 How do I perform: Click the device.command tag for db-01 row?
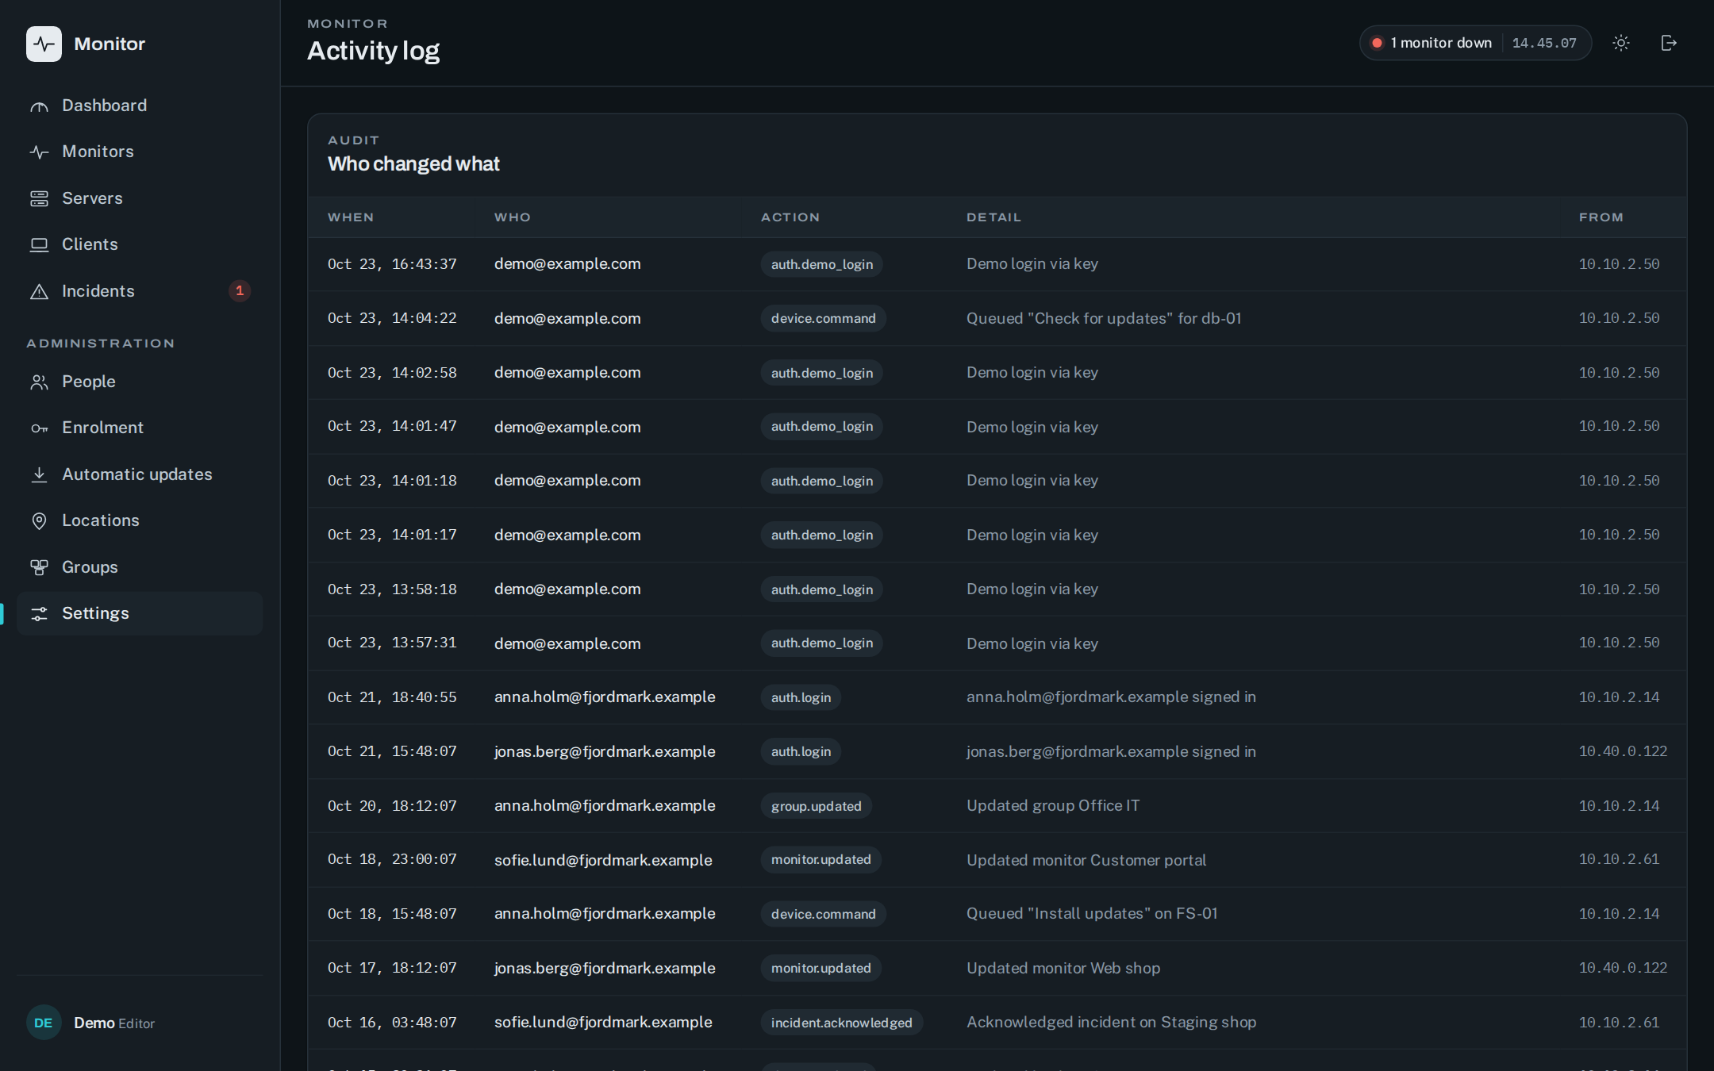click(x=823, y=318)
